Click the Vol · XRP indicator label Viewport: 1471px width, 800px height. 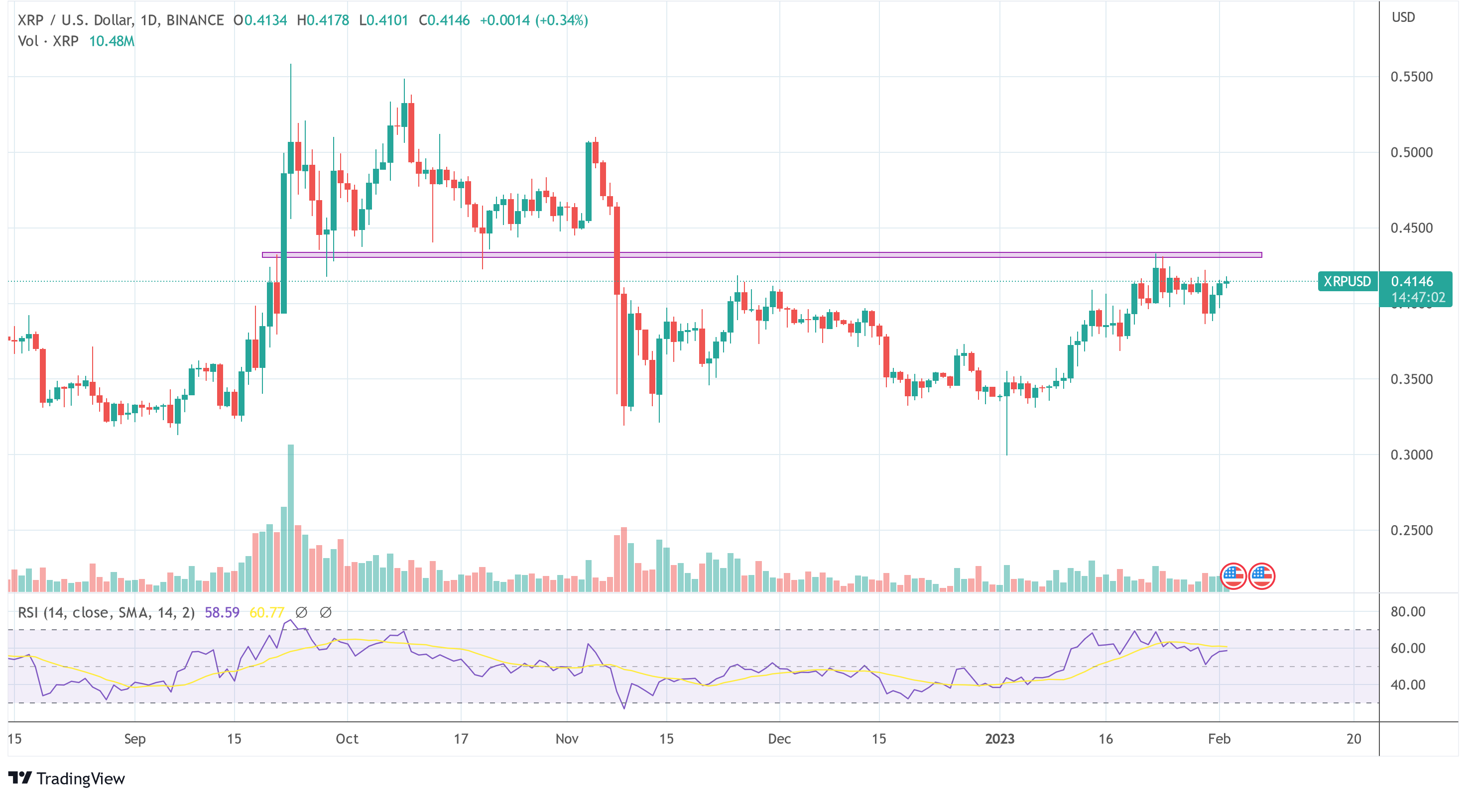[x=48, y=41]
